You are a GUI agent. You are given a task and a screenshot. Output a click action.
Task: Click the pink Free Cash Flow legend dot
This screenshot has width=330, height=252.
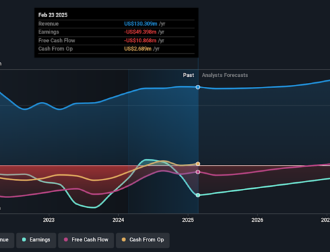[x=66, y=239]
